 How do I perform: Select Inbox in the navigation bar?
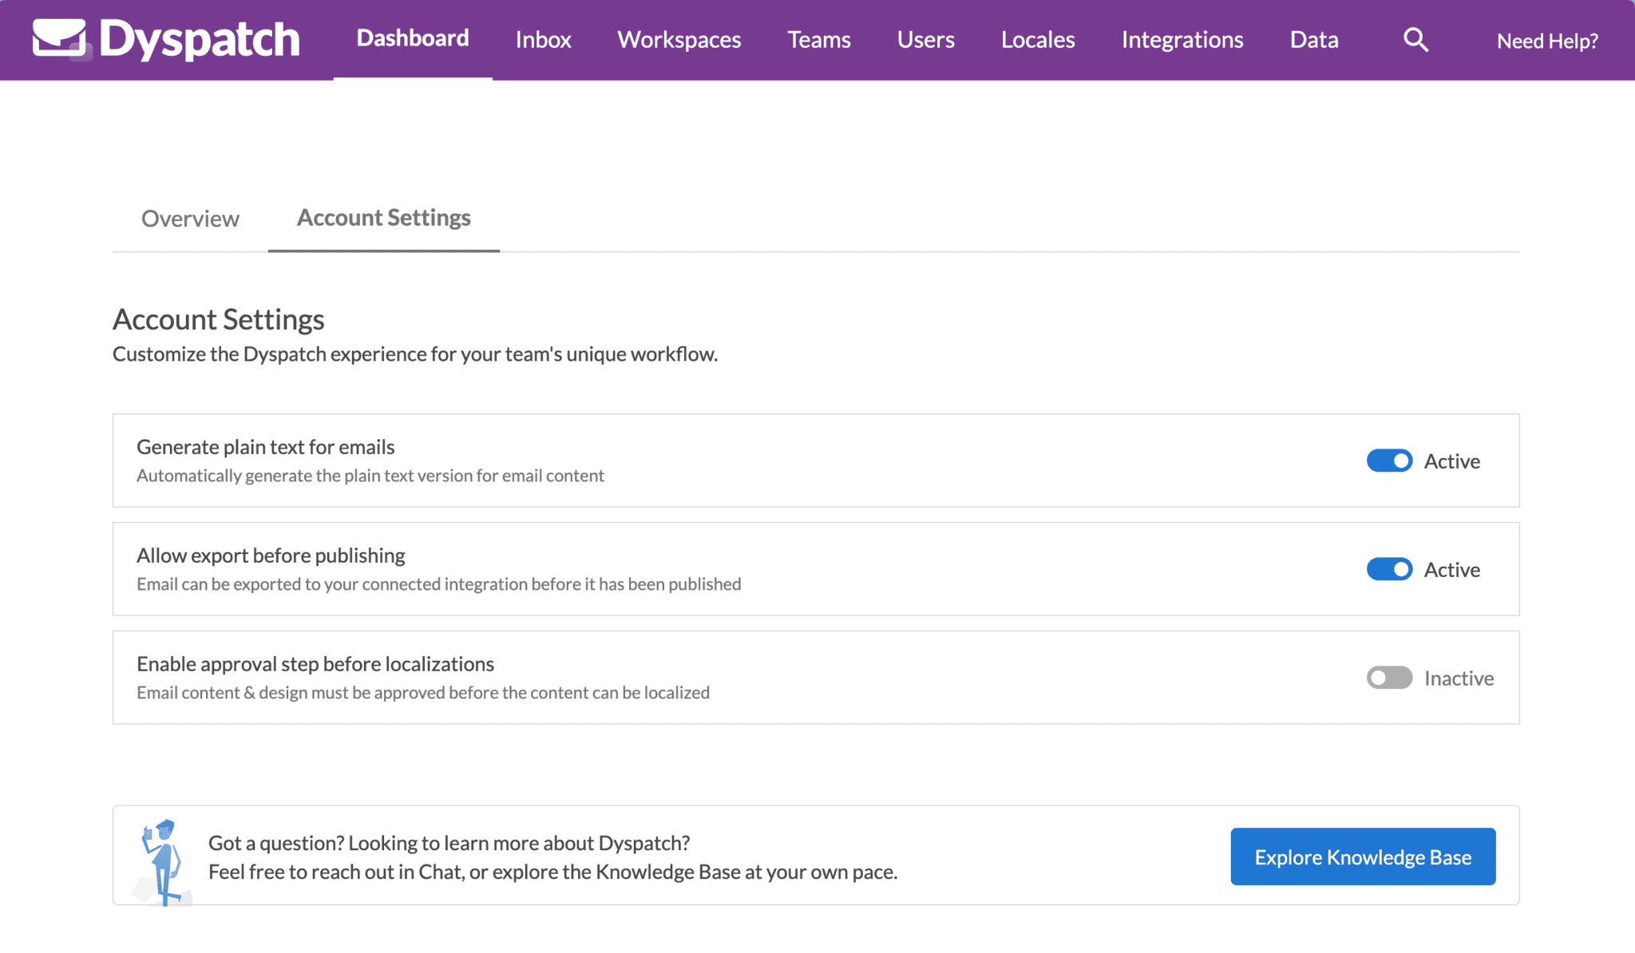click(543, 39)
